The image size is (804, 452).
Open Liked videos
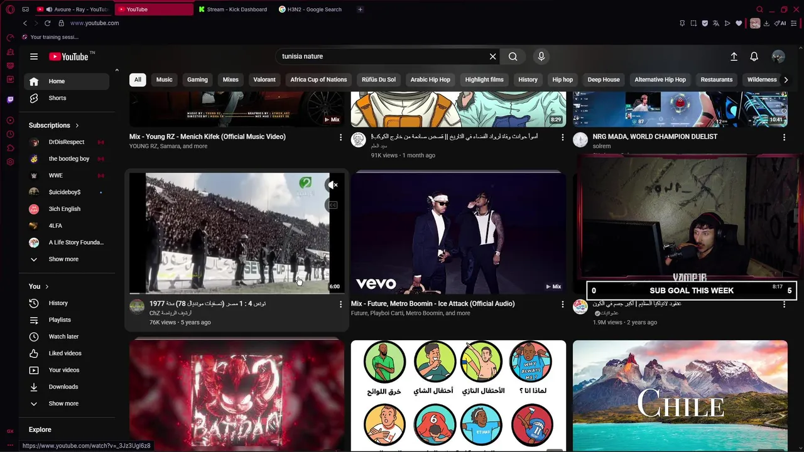point(67,353)
